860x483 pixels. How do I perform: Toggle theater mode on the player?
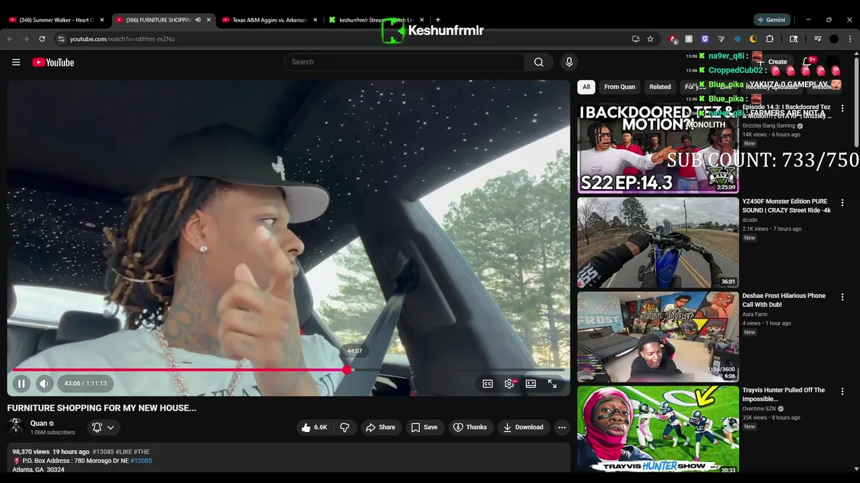(x=531, y=384)
